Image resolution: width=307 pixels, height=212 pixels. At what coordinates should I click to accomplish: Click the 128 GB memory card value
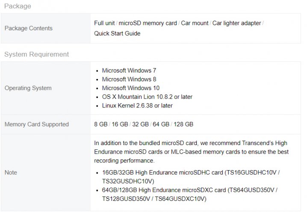click(183, 124)
